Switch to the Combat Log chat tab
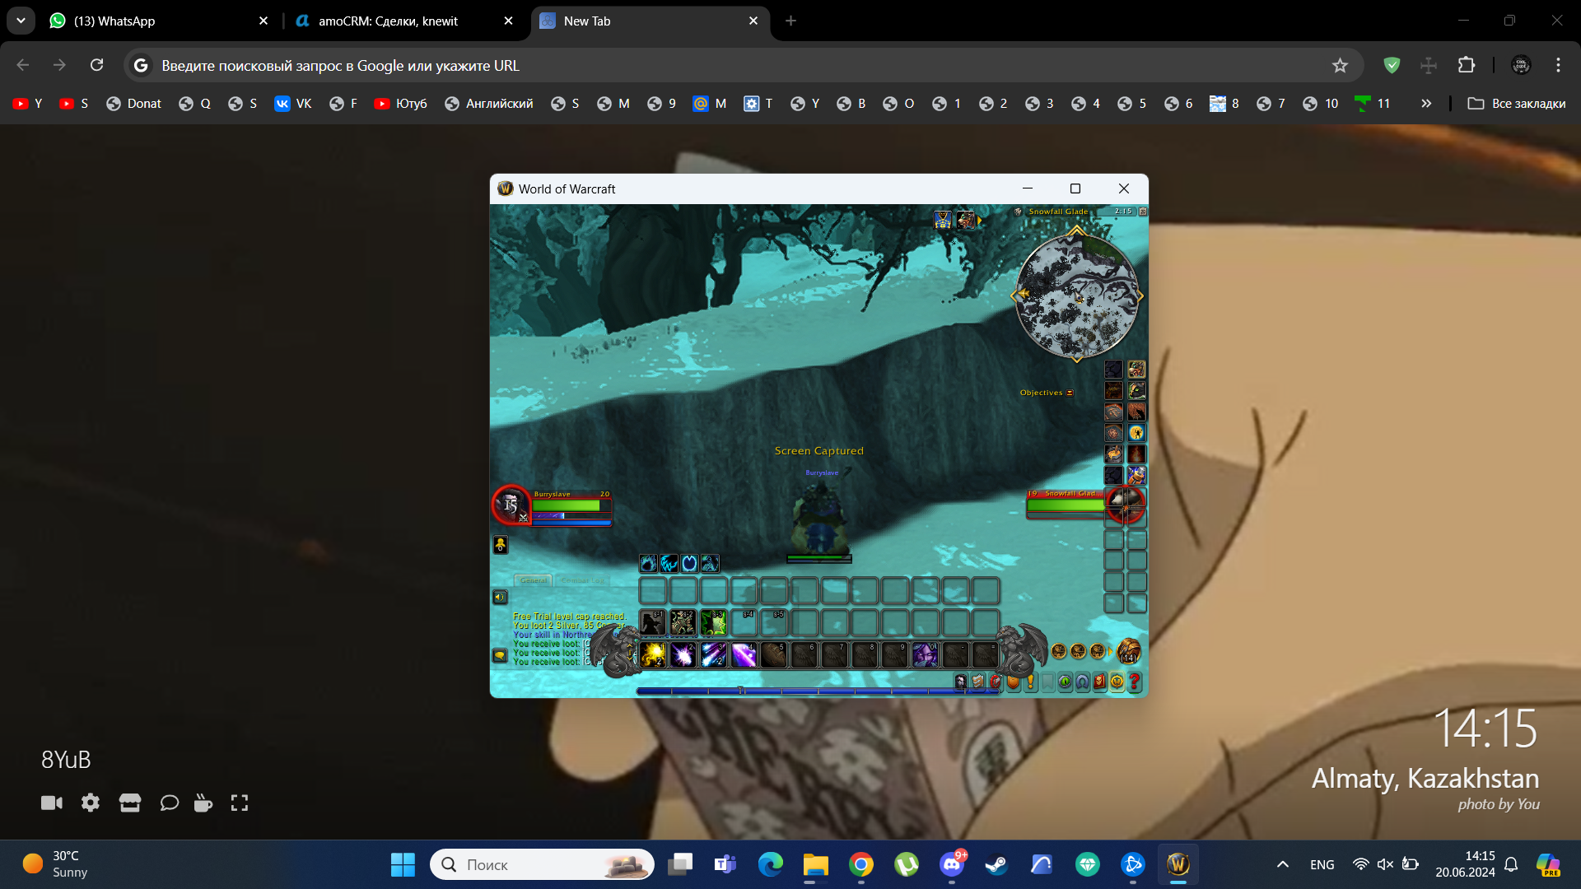This screenshot has height=889, width=1581. [x=582, y=580]
